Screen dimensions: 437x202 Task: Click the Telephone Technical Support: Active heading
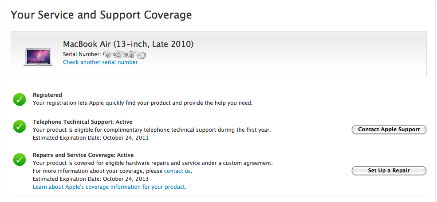coord(83,122)
